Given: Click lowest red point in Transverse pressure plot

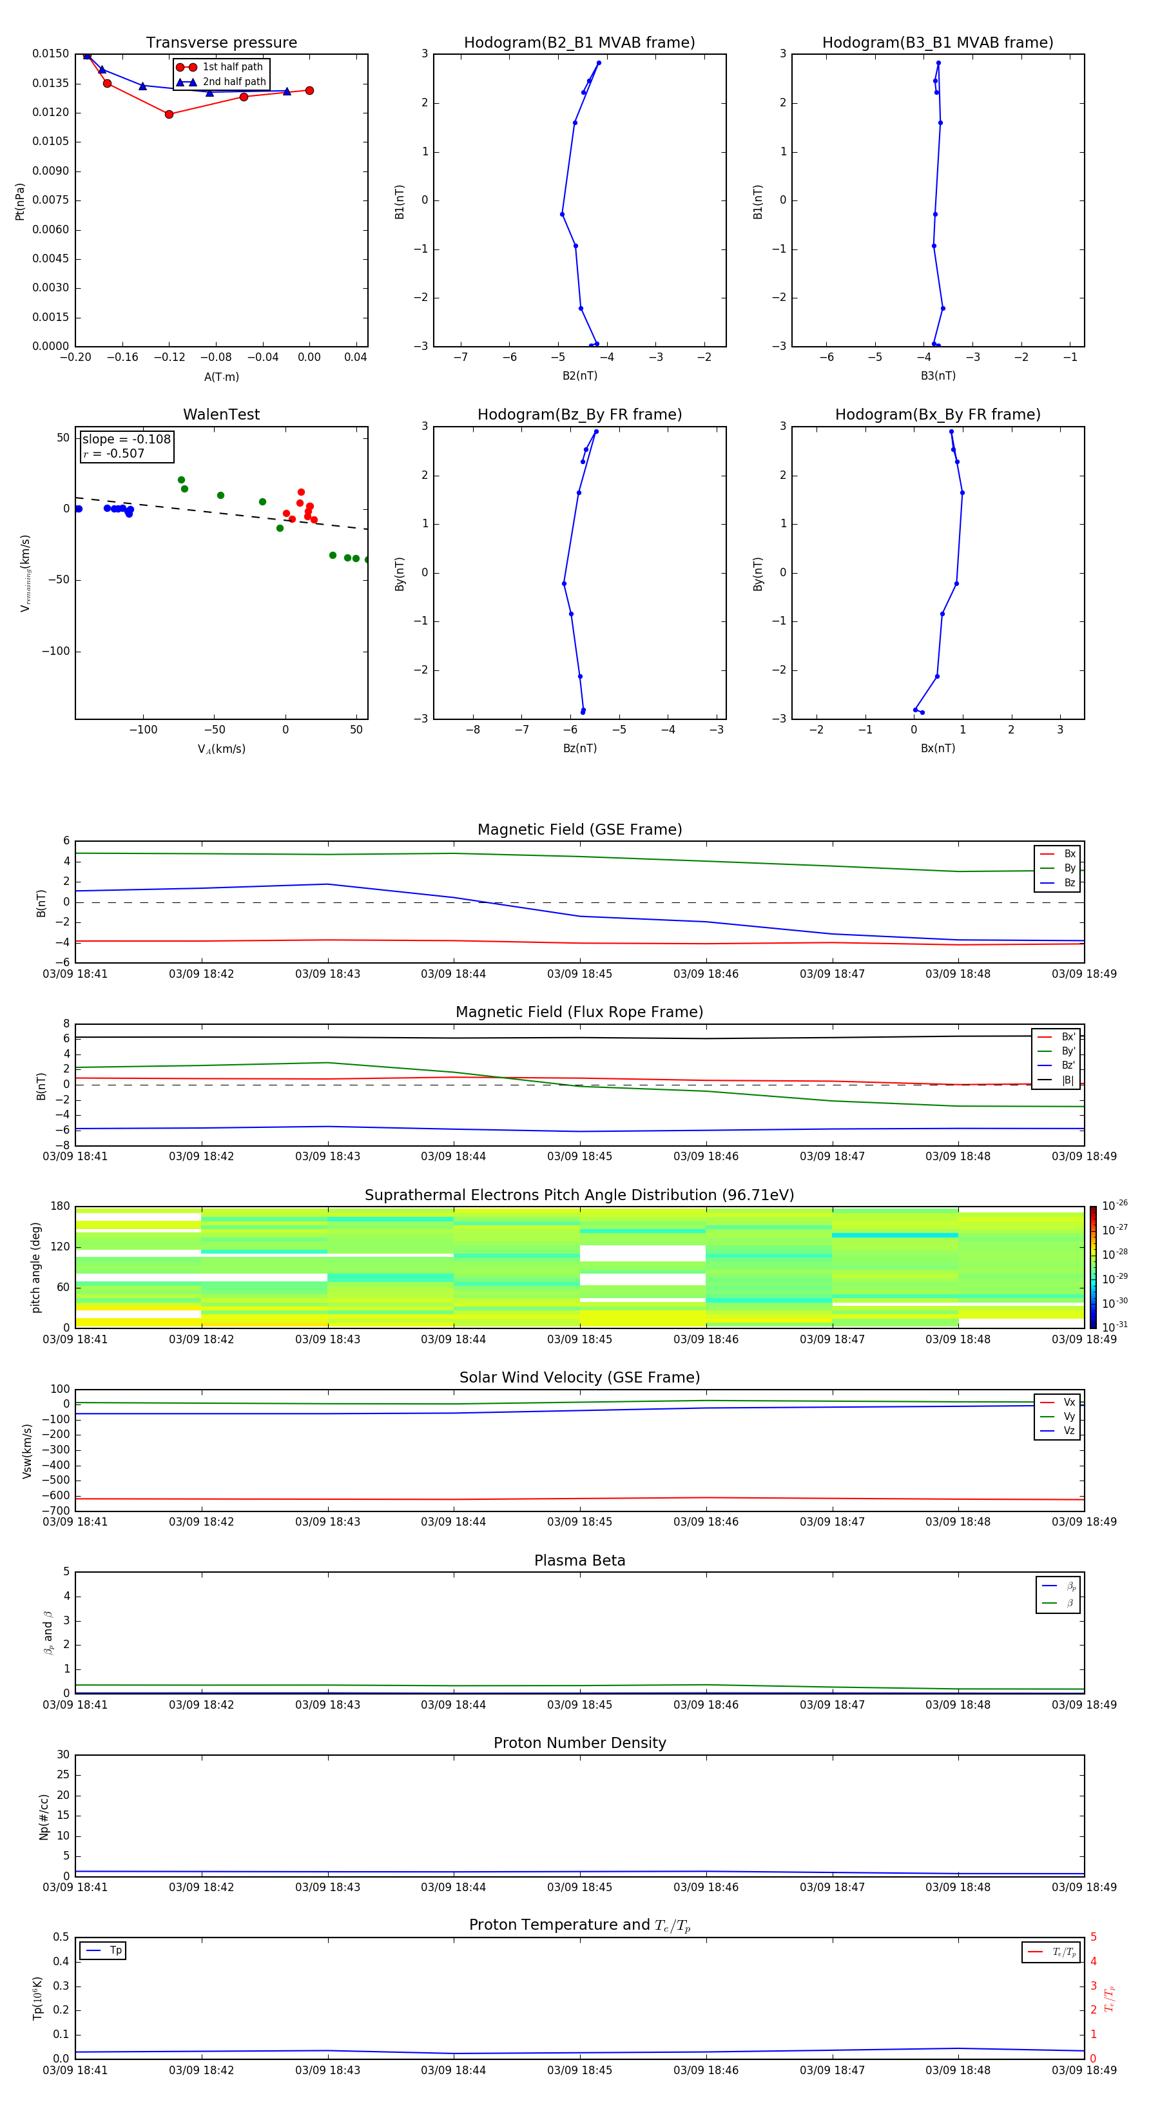Looking at the screenshot, I should pyautogui.click(x=169, y=114).
